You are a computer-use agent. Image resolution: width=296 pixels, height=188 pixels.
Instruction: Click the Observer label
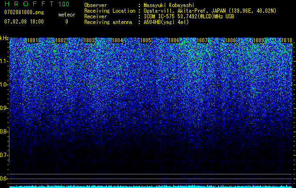coord(96,5)
